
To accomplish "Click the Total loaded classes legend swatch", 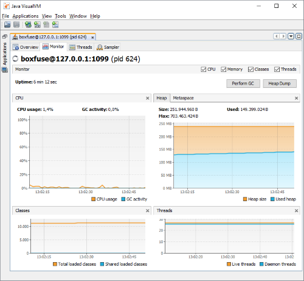I will [55, 264].
